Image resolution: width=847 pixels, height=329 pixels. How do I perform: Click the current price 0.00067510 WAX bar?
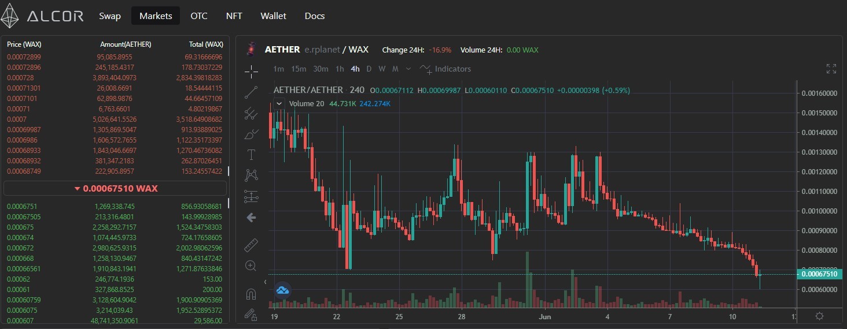pos(115,188)
